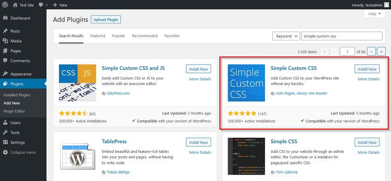Image resolution: width=391 pixels, height=181 pixels.
Task: Open John Regan author link
Action: coord(286,93)
